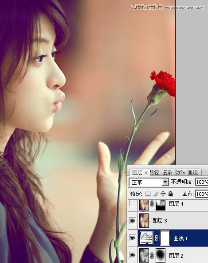Click the 不透明度 label

[182, 182]
